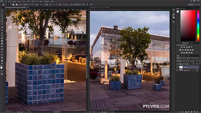Add a Brightness/Contrast adjustment
The width and height of the screenshot is (201, 113).
pyautogui.click(x=182, y=47)
